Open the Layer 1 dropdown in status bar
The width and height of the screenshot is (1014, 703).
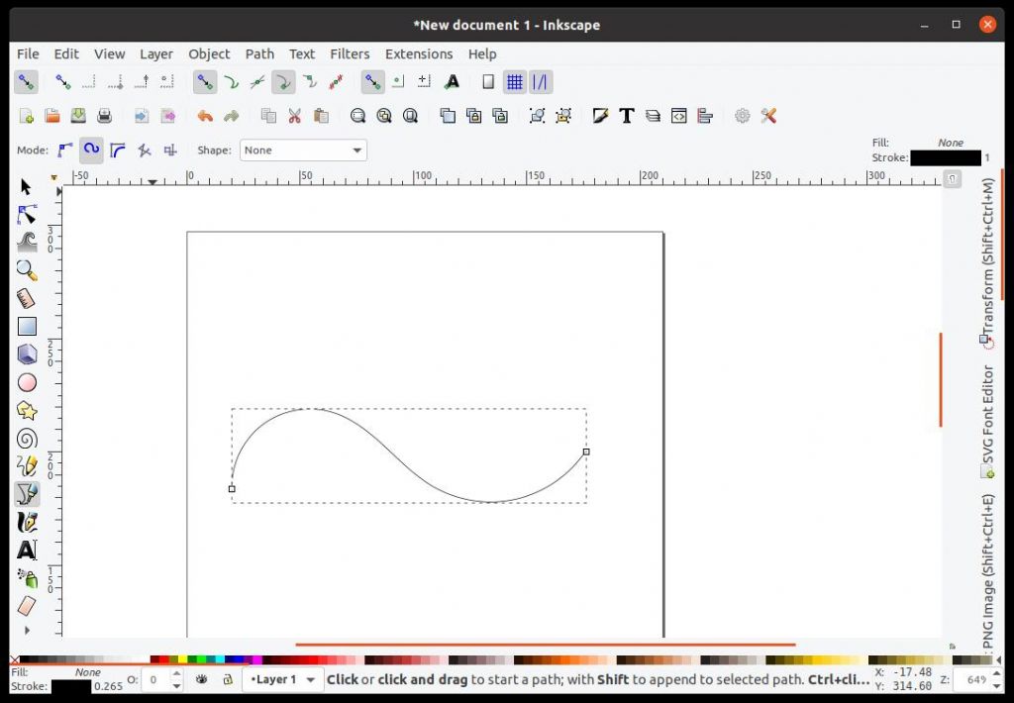click(x=282, y=679)
